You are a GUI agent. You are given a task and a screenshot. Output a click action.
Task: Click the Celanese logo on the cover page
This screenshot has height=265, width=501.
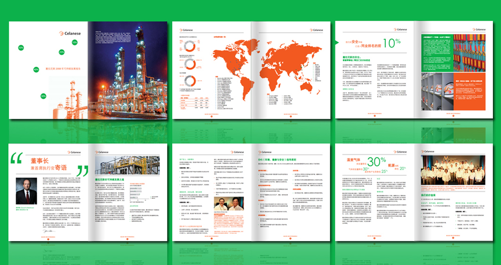pyautogui.click(x=71, y=33)
